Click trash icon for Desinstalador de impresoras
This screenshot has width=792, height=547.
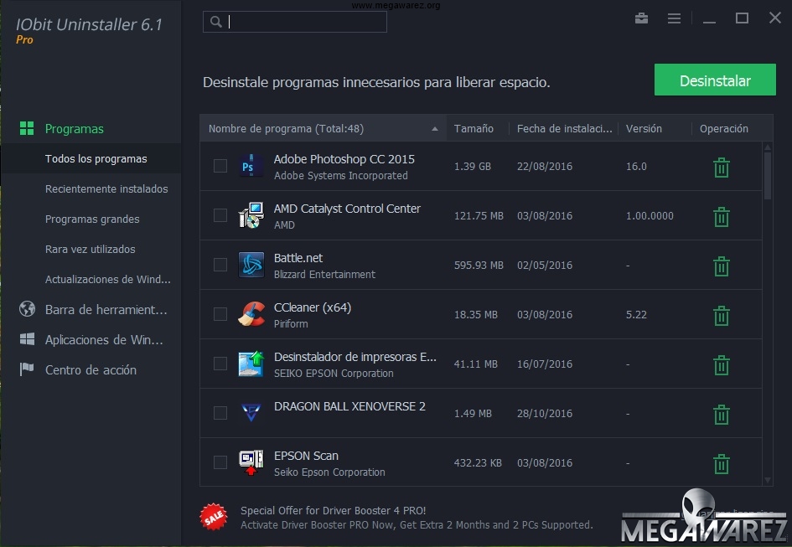722,365
